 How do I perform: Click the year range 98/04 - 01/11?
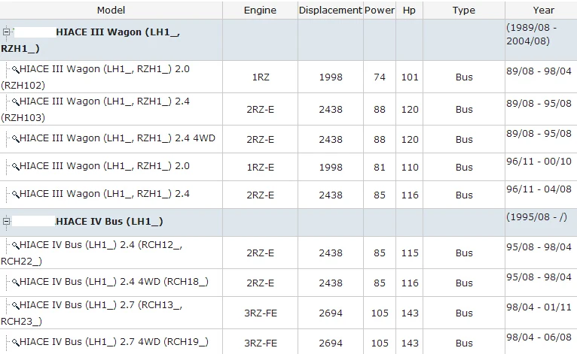pyautogui.click(x=539, y=307)
